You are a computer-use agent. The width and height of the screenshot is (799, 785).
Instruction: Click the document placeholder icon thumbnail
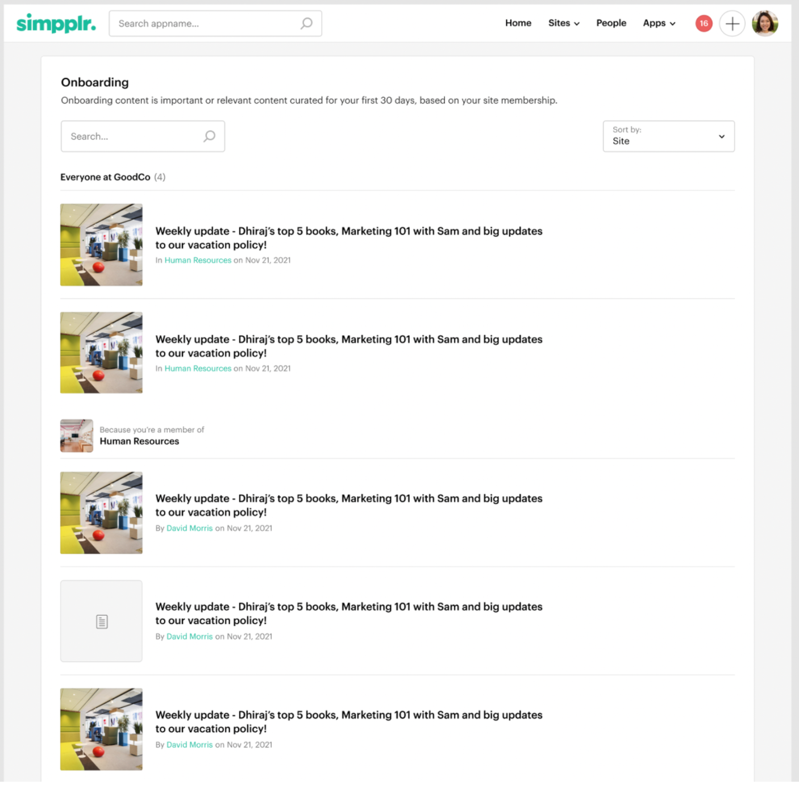[102, 621]
